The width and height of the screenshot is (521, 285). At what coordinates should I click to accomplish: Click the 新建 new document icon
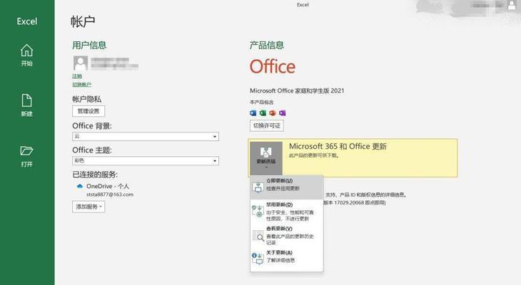26,100
